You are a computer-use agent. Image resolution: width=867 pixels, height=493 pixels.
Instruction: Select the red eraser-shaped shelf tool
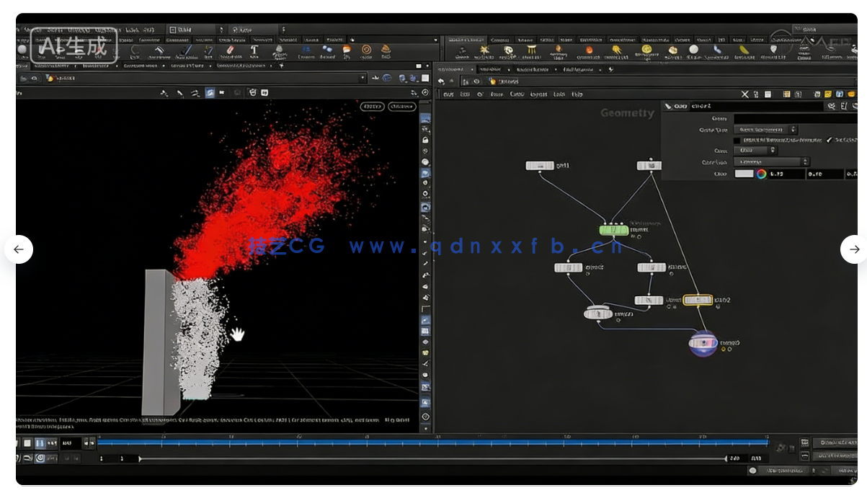point(231,50)
